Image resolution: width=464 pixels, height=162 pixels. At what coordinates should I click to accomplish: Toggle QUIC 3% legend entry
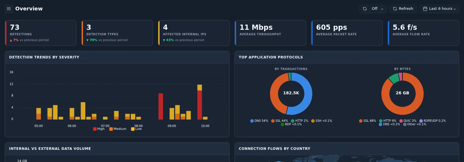coord(408,121)
